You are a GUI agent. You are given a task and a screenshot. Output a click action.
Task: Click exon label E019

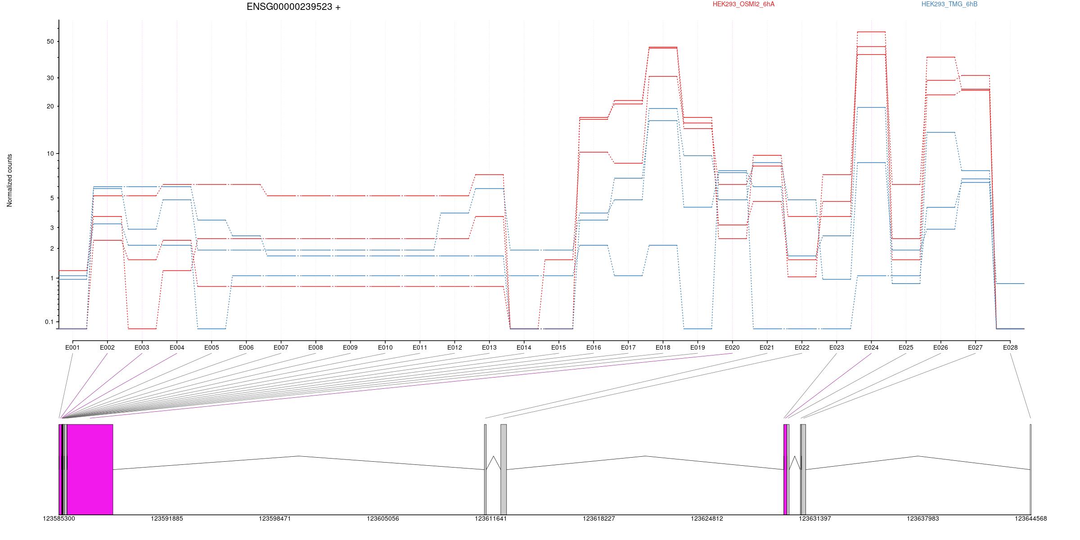(697, 347)
